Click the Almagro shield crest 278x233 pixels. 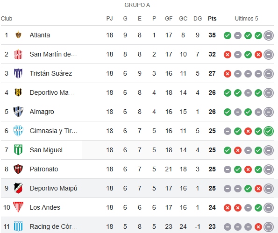[18, 112]
